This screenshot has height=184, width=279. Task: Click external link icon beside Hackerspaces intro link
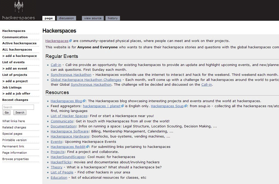pos(71,41)
